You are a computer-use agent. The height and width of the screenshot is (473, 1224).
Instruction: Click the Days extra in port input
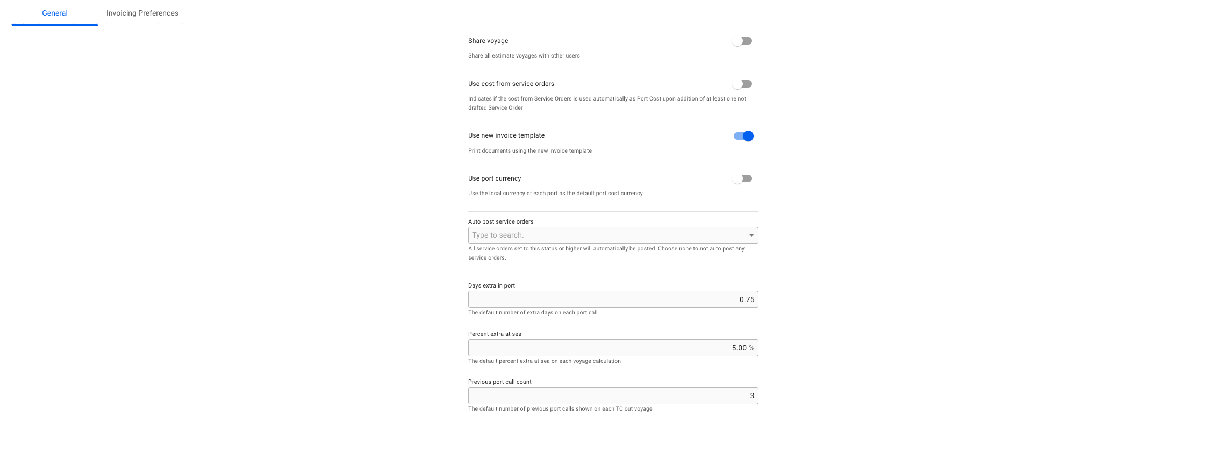coord(613,299)
